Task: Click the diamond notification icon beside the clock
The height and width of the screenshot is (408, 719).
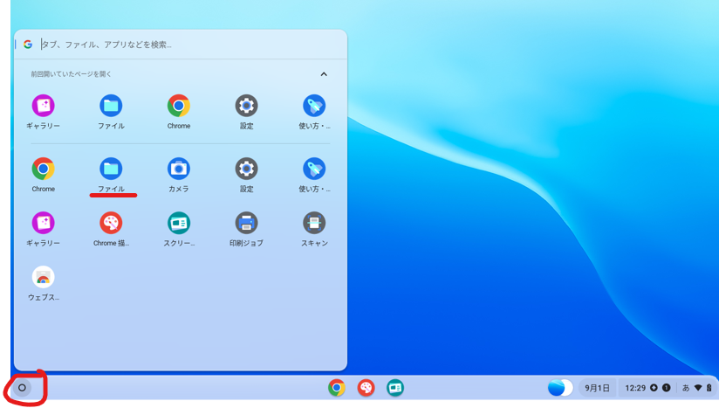Action: (654, 388)
